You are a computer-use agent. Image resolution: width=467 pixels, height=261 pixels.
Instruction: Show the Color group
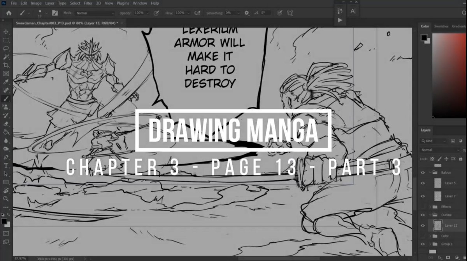point(423,236)
